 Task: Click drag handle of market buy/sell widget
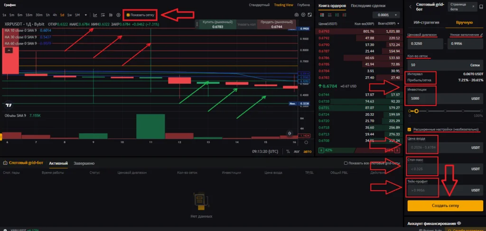click(x=196, y=25)
